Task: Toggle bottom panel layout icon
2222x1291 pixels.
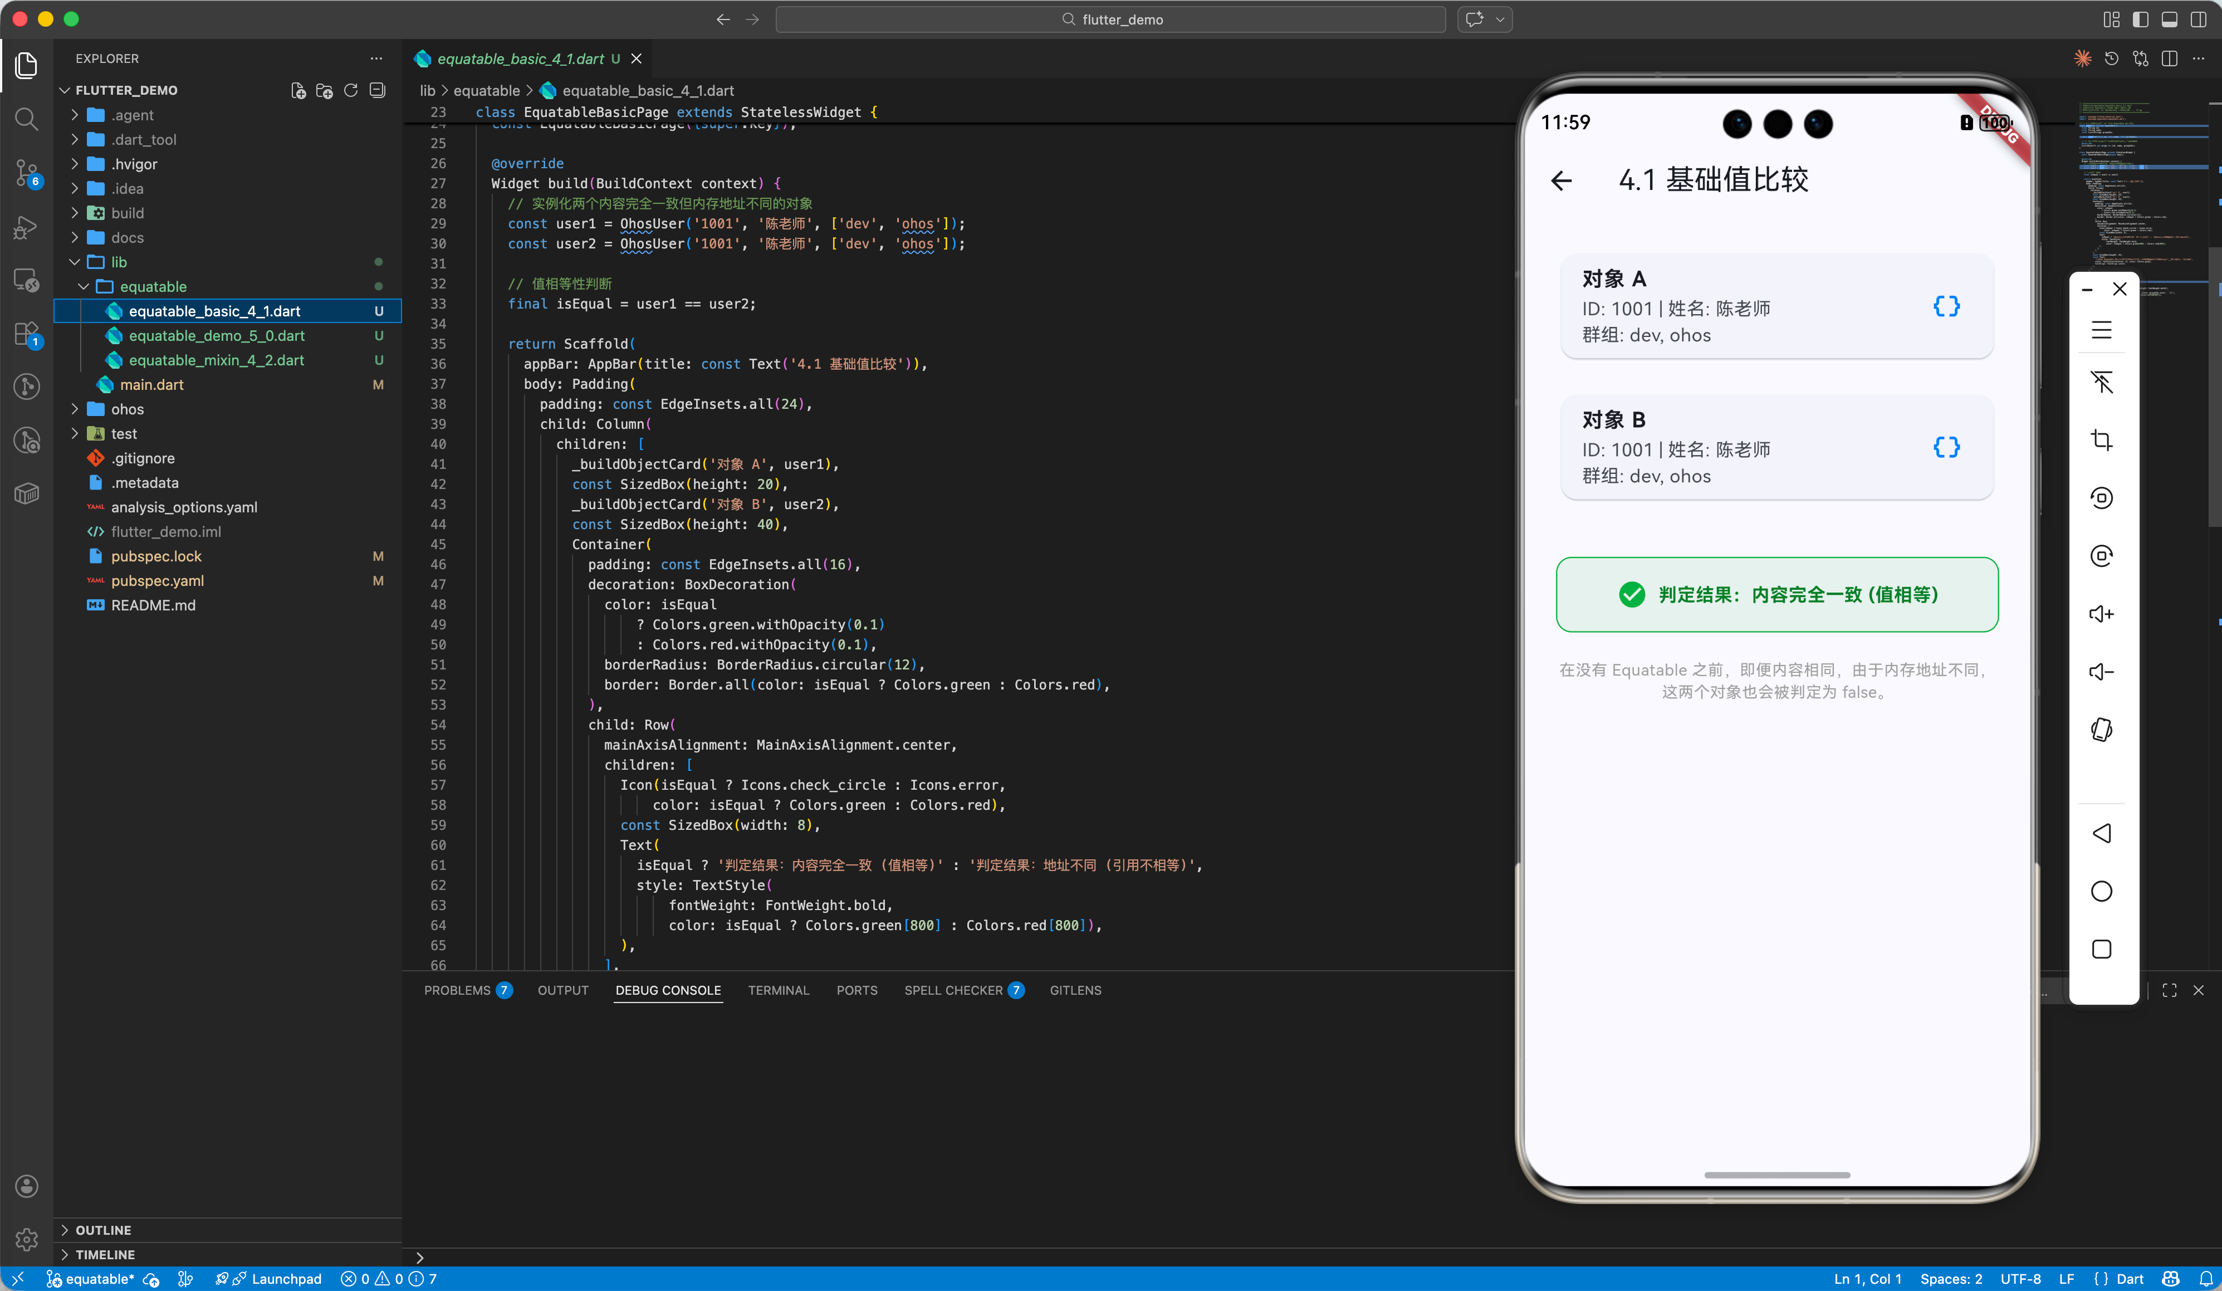Action: pos(2169,18)
